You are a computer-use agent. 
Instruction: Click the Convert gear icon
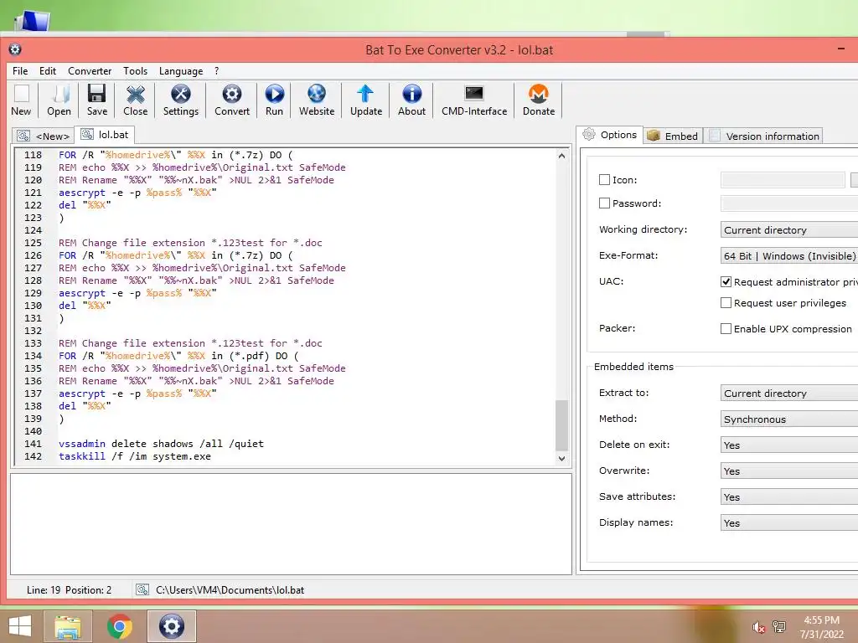tap(232, 100)
